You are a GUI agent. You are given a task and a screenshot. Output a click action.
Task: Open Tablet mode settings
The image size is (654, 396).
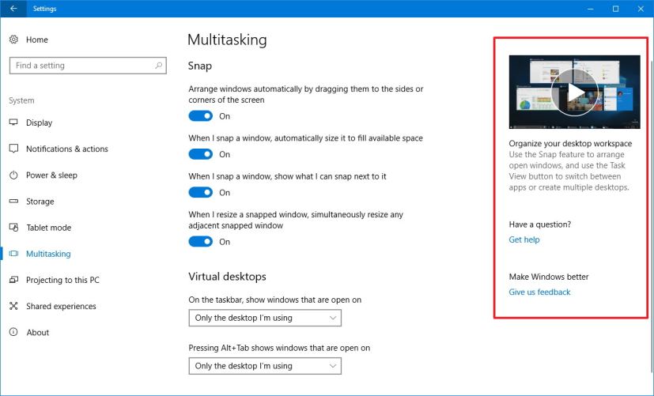click(x=49, y=228)
